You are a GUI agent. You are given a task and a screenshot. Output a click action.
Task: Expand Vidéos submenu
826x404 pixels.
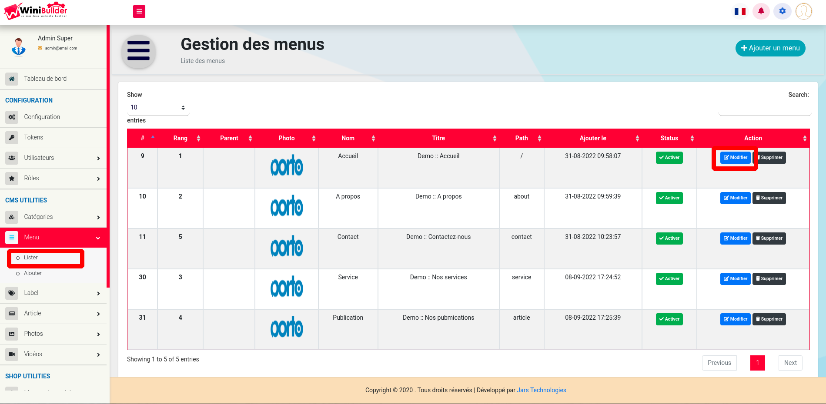(x=99, y=355)
